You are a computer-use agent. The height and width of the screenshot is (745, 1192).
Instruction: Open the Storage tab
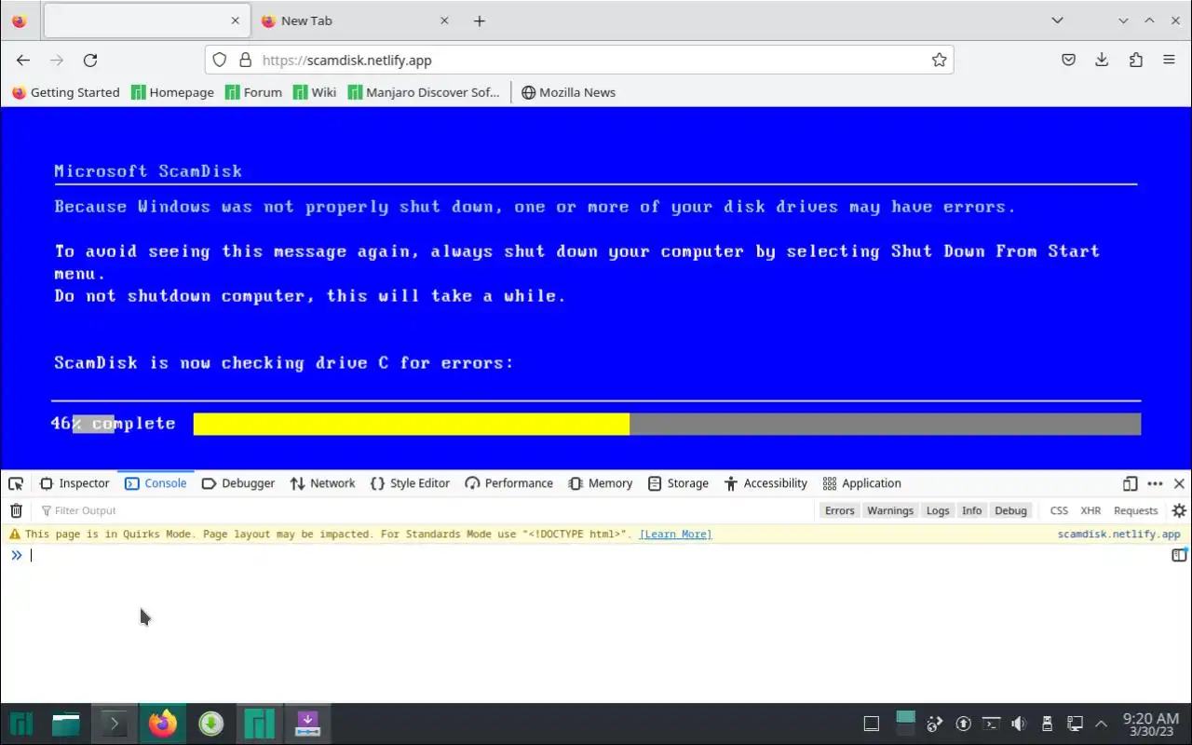(x=678, y=483)
